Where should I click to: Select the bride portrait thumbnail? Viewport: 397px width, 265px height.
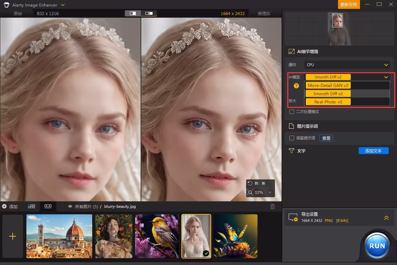196,236
